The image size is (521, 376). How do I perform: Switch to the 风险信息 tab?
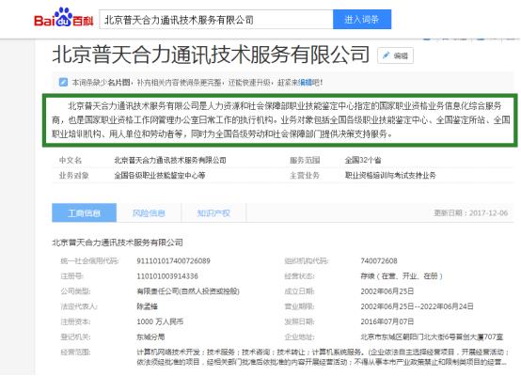149,213
